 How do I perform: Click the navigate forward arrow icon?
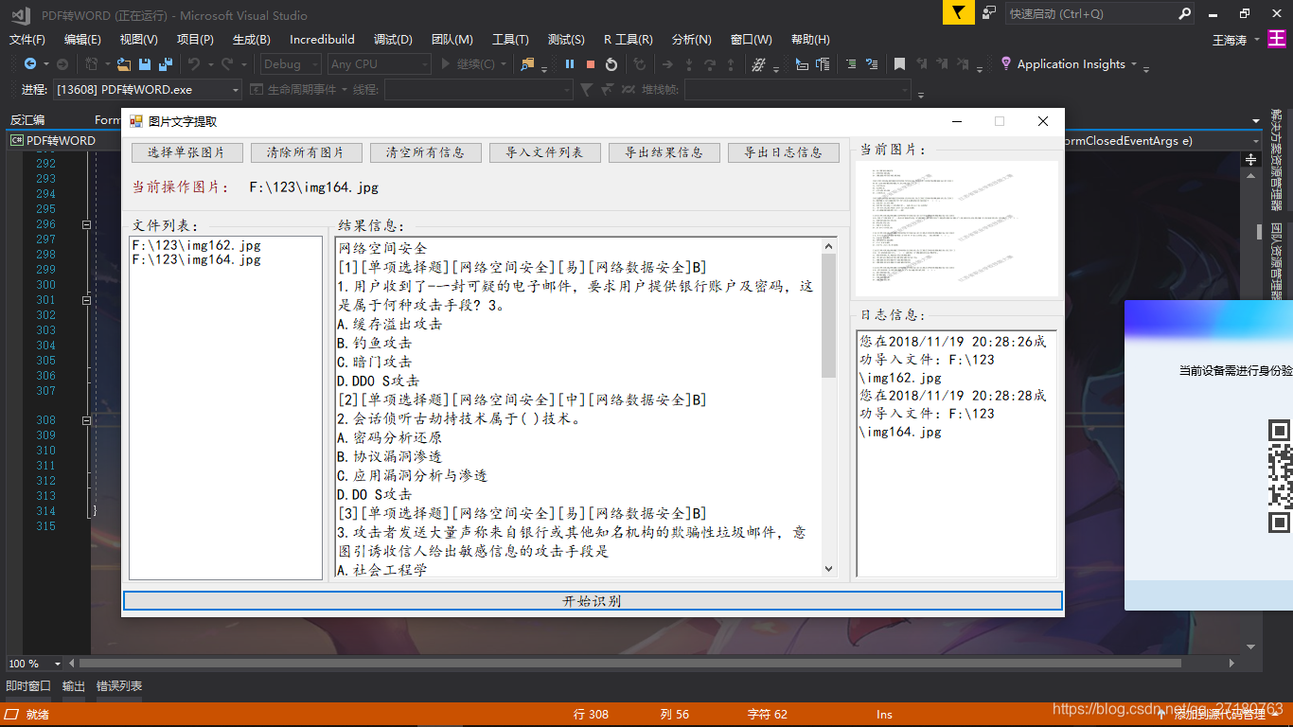point(62,64)
